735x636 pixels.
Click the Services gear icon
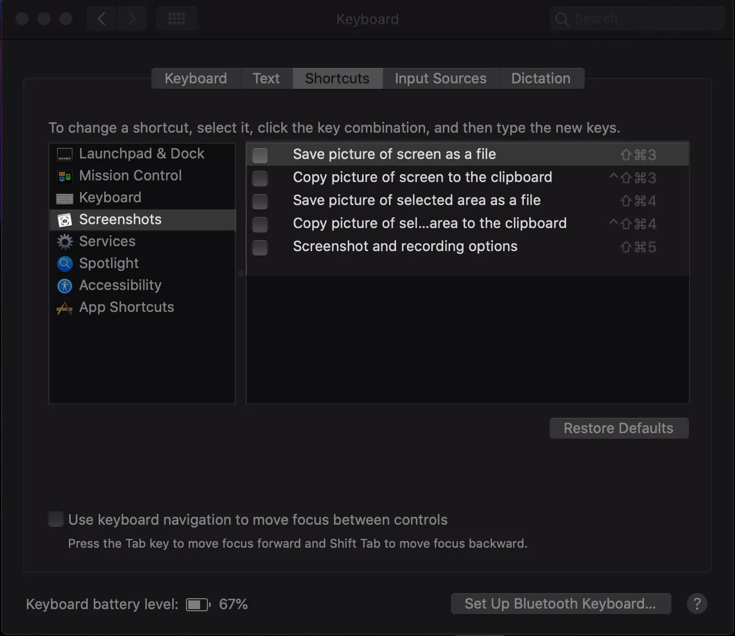coord(65,242)
